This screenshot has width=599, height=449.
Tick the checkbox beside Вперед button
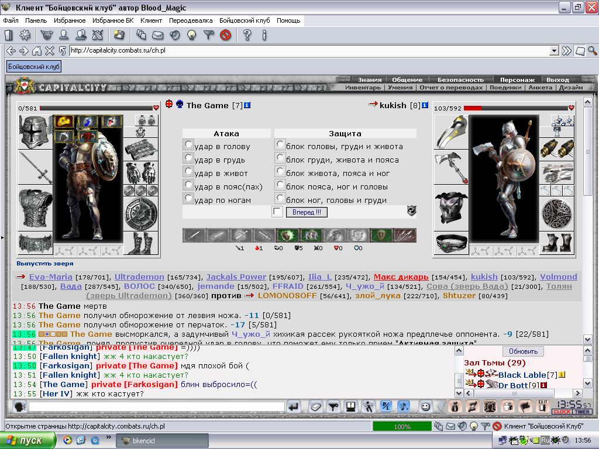pos(277,212)
